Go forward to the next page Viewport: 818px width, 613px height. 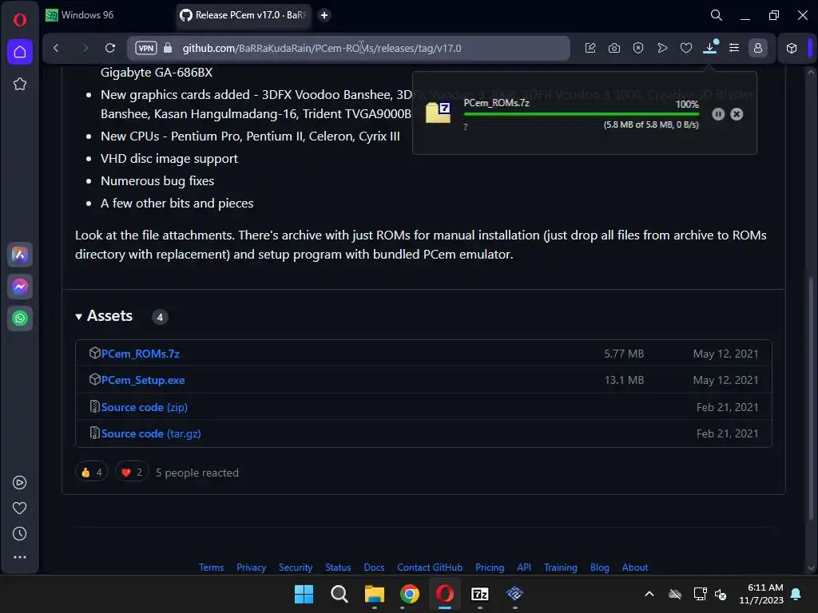click(85, 48)
